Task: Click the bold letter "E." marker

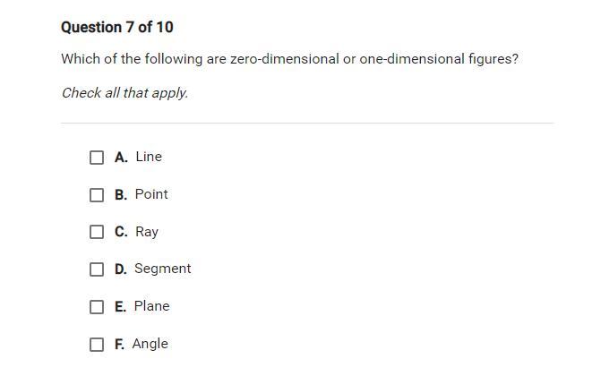Action: pyautogui.click(x=120, y=306)
